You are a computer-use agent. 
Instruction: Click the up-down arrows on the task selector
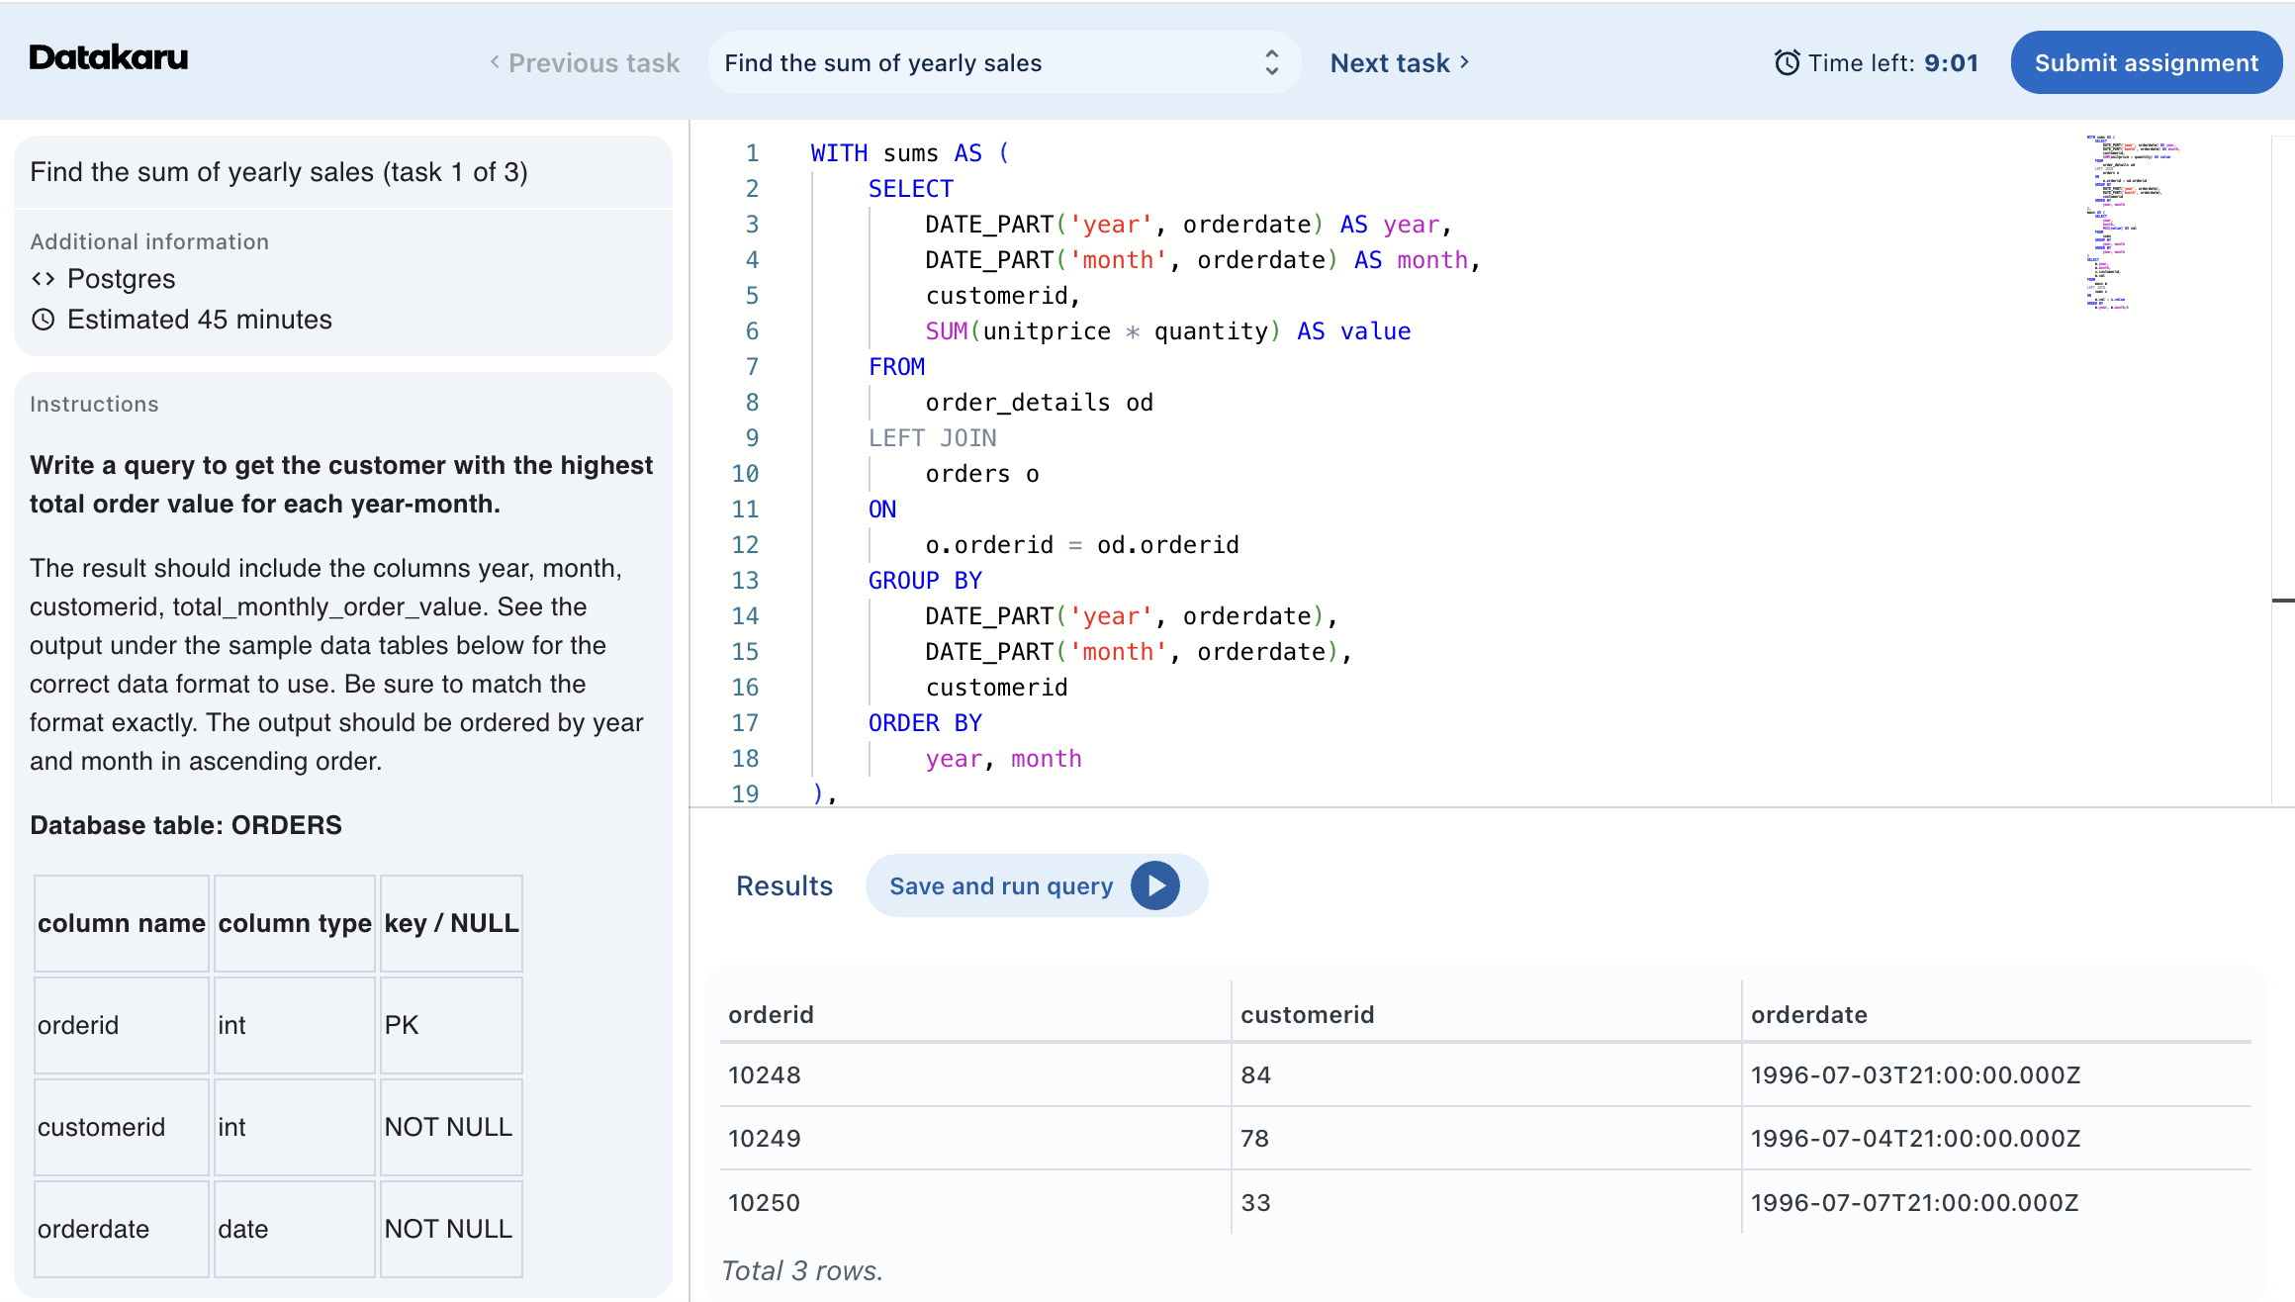coord(1272,63)
